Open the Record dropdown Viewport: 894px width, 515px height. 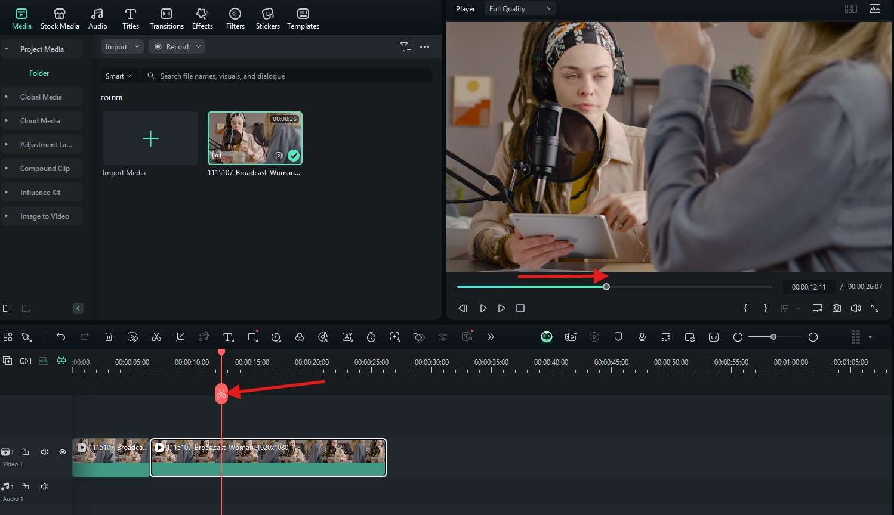pyautogui.click(x=177, y=46)
